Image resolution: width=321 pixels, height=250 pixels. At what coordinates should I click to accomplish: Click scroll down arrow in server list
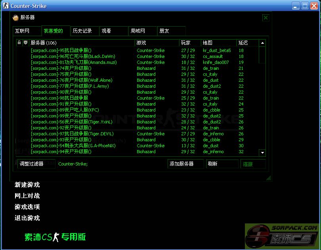click(262, 152)
